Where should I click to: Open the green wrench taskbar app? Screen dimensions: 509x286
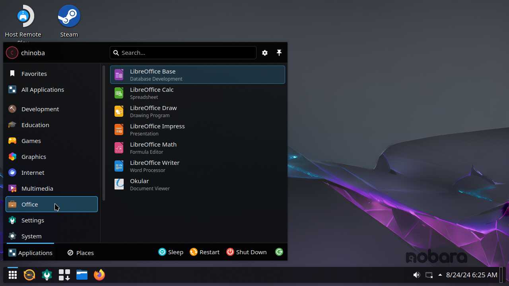pyautogui.click(x=47, y=274)
